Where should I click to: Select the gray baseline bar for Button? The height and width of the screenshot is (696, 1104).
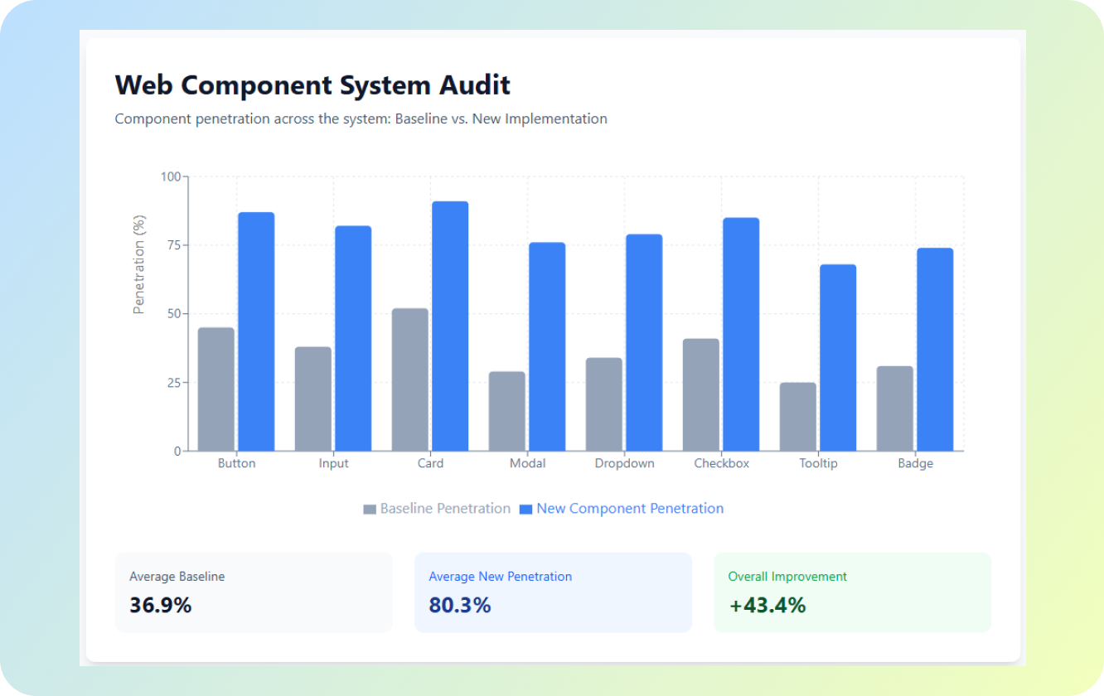[216, 389]
